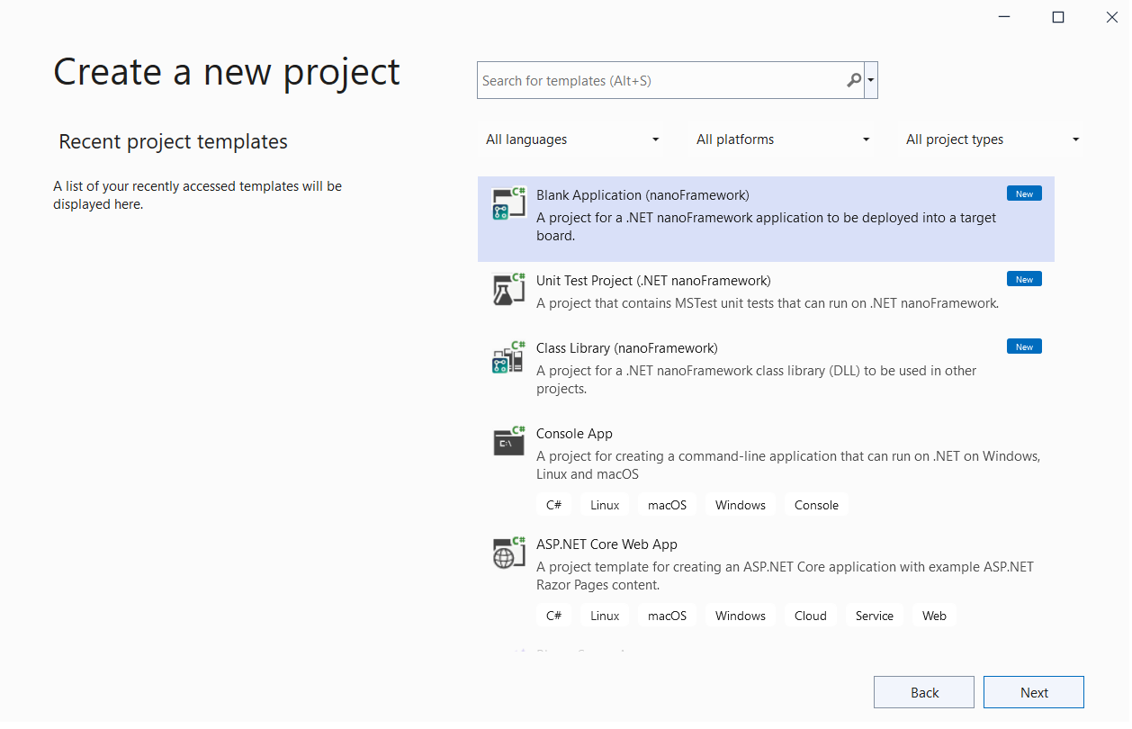Expand the search history dropdown arrow
This screenshot has width=1132, height=729.
[870, 81]
